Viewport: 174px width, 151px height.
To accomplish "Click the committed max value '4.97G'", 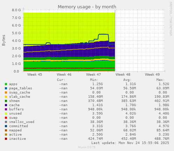I will [x=164, y=126].
